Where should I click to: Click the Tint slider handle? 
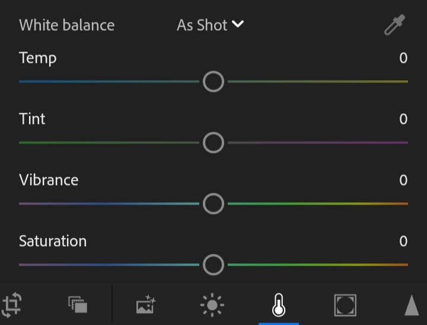[213, 142]
